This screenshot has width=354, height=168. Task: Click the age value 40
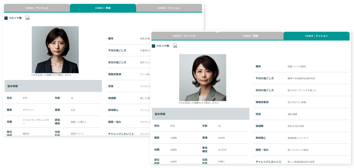219,126
